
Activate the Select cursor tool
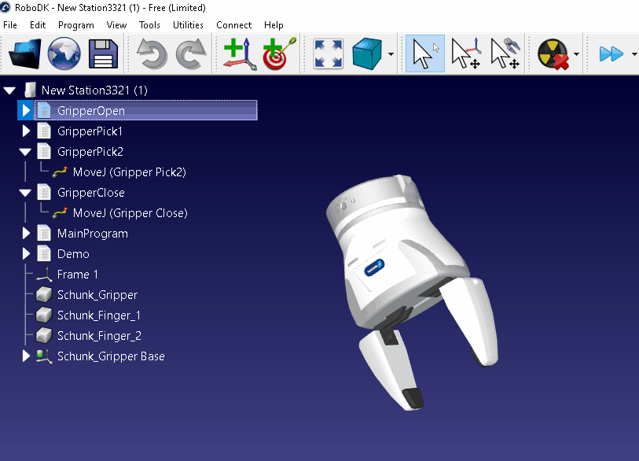[425, 53]
